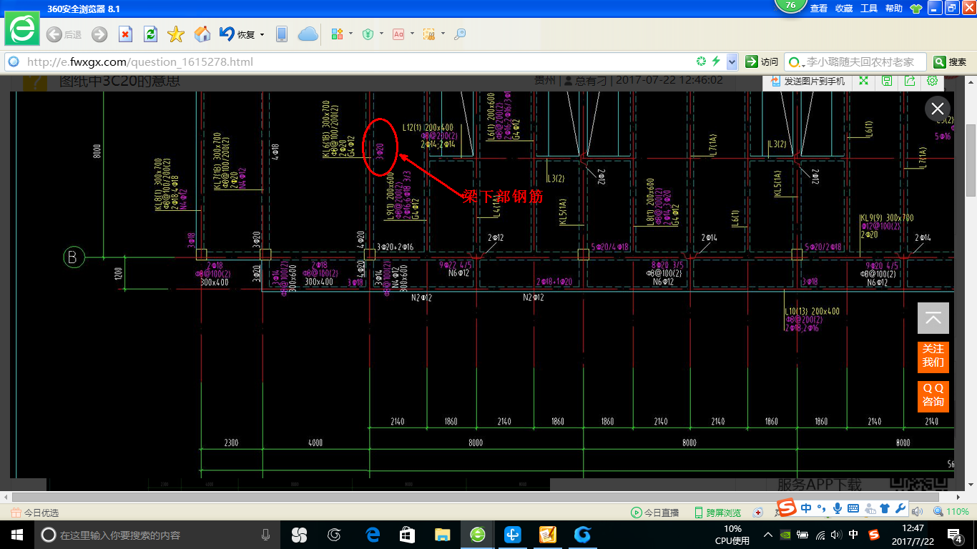977x549 pixels.
Task: Open Sogou wrench tools icon
Action: (x=900, y=509)
